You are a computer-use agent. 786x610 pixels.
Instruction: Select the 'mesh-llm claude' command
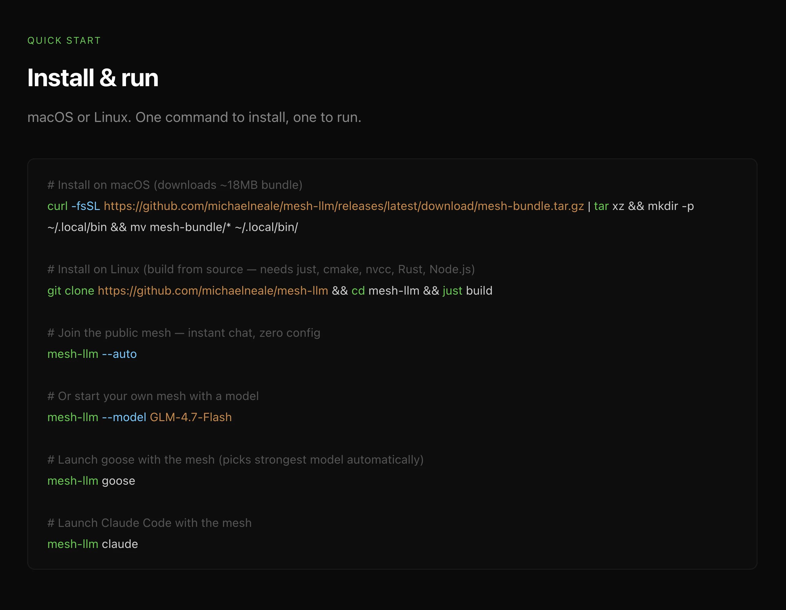click(92, 544)
